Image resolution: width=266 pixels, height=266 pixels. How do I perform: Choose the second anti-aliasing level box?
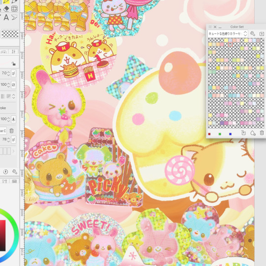[8, 96]
